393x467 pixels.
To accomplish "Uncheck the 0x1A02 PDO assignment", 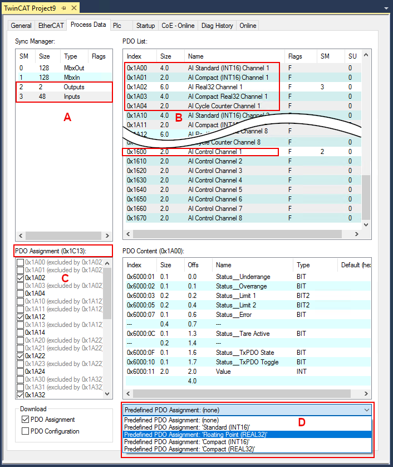I will (21, 278).
